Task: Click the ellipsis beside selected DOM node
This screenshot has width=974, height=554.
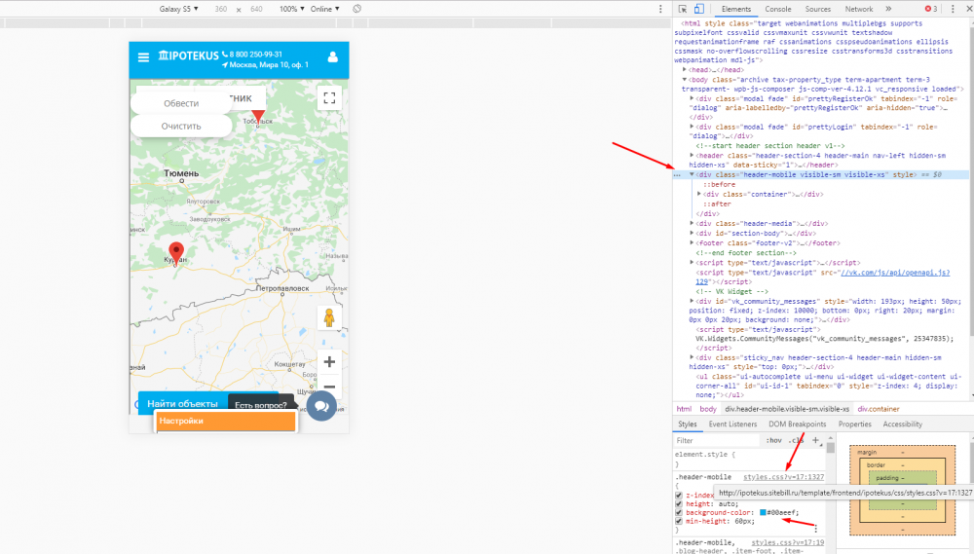Action: (677, 175)
